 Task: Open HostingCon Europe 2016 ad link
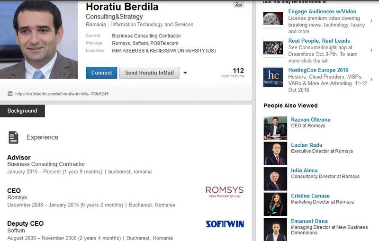click(x=318, y=70)
